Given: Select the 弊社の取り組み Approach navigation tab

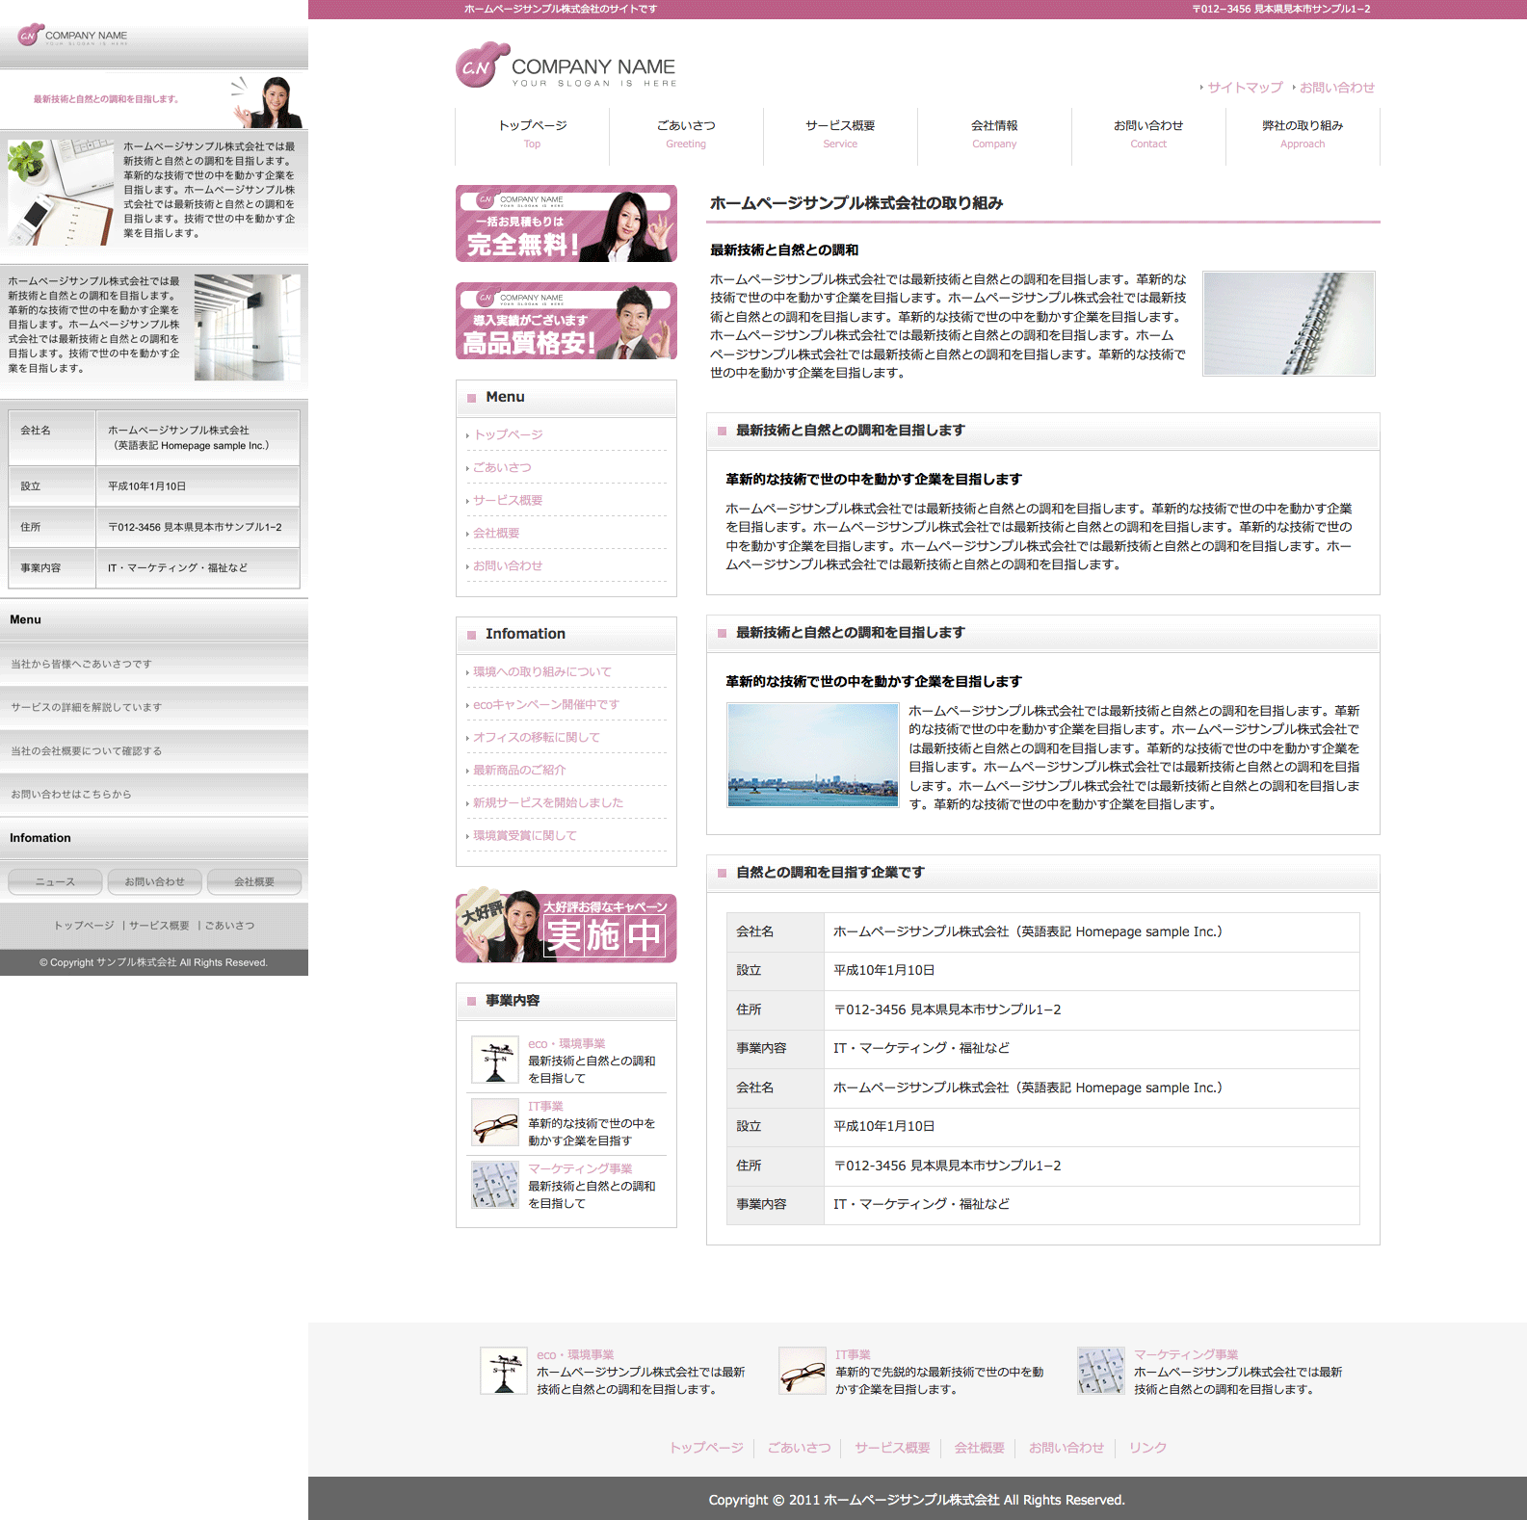Looking at the screenshot, I should tap(1303, 134).
